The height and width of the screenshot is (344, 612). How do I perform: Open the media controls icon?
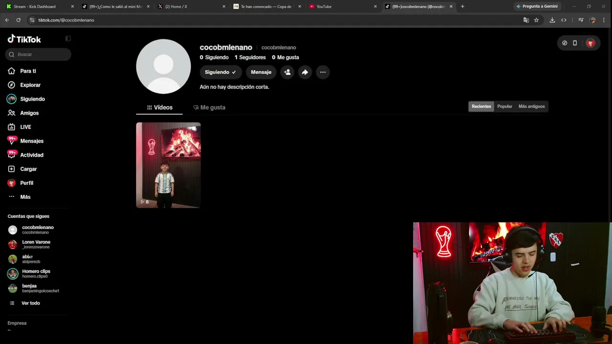581,20
